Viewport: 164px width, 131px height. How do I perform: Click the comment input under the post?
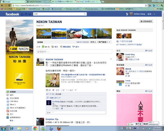76,112
